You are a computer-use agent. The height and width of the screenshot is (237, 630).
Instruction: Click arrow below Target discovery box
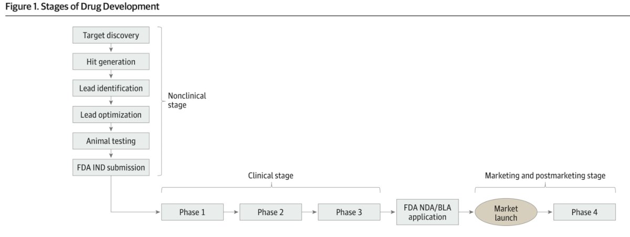pos(111,48)
